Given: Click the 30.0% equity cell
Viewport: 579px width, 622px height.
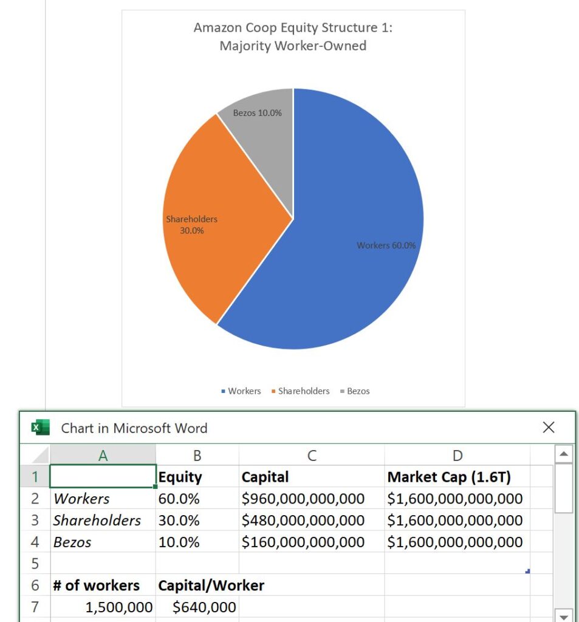Looking at the screenshot, I should (x=197, y=520).
